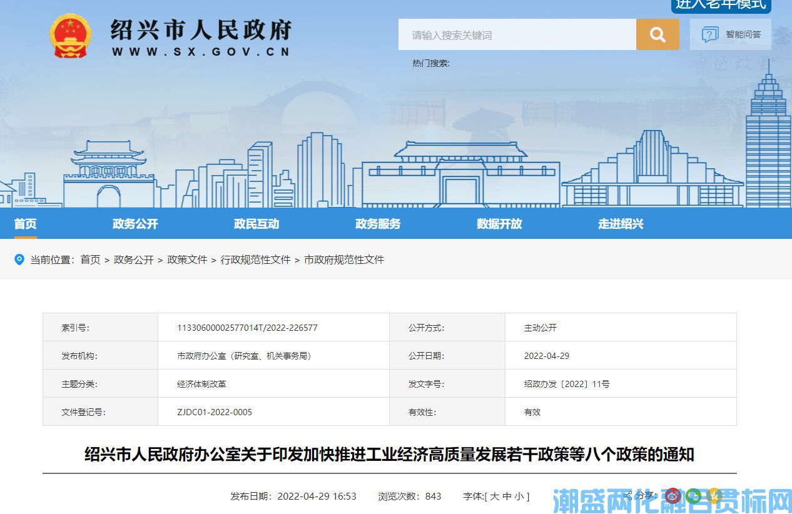Click the article headline about 八个政策的通知

[389, 454]
